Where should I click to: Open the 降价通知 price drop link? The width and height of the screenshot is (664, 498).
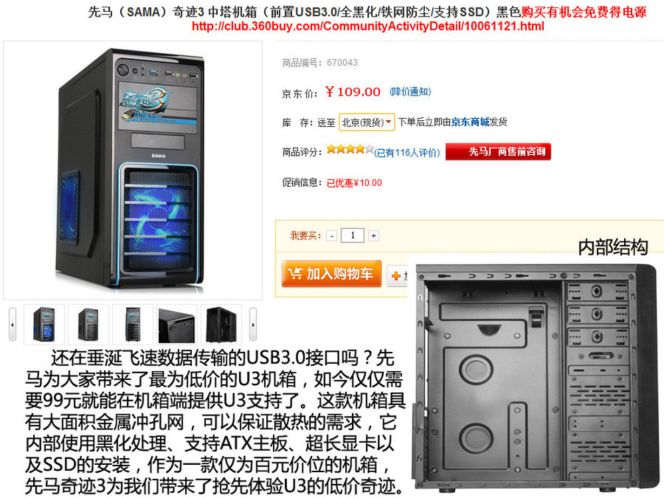410,92
